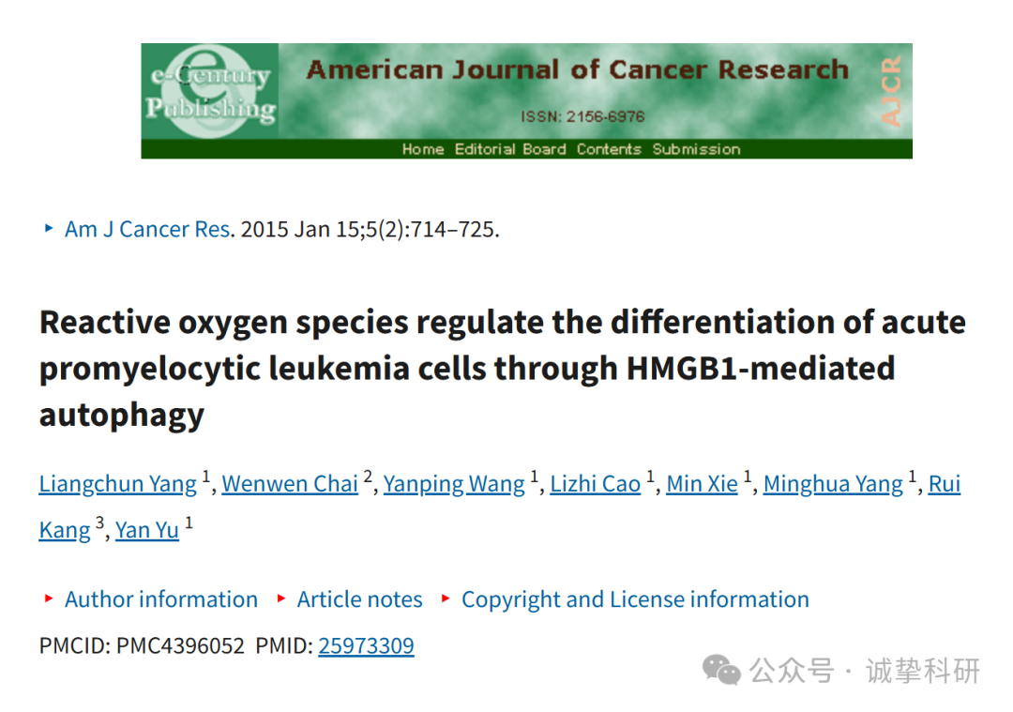The image size is (1013, 712).
Task: Click the e-Century Publishing logo
Action: tap(210, 91)
